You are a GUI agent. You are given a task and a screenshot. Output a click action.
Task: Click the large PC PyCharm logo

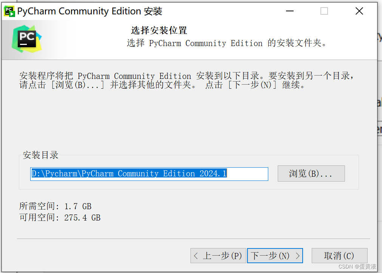[x=27, y=39]
